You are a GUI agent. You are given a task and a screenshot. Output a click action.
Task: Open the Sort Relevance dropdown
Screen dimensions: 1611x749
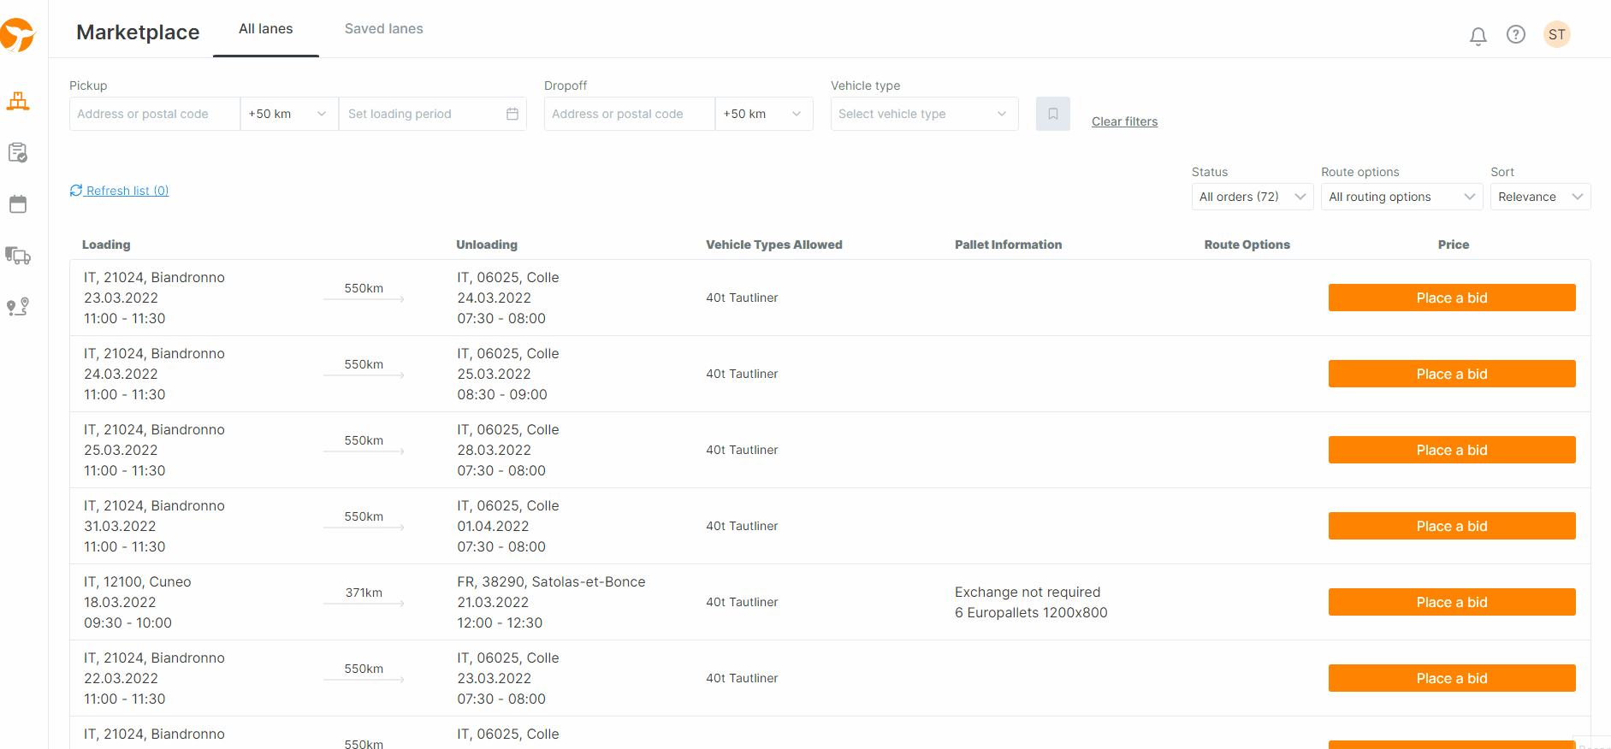pos(1540,197)
